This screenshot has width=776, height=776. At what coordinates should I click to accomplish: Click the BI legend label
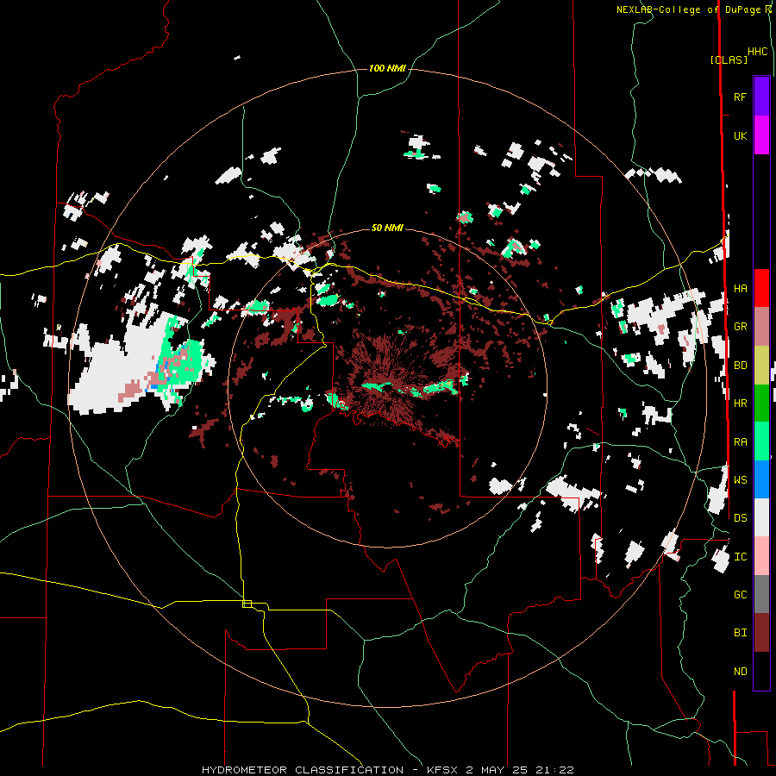(x=740, y=633)
